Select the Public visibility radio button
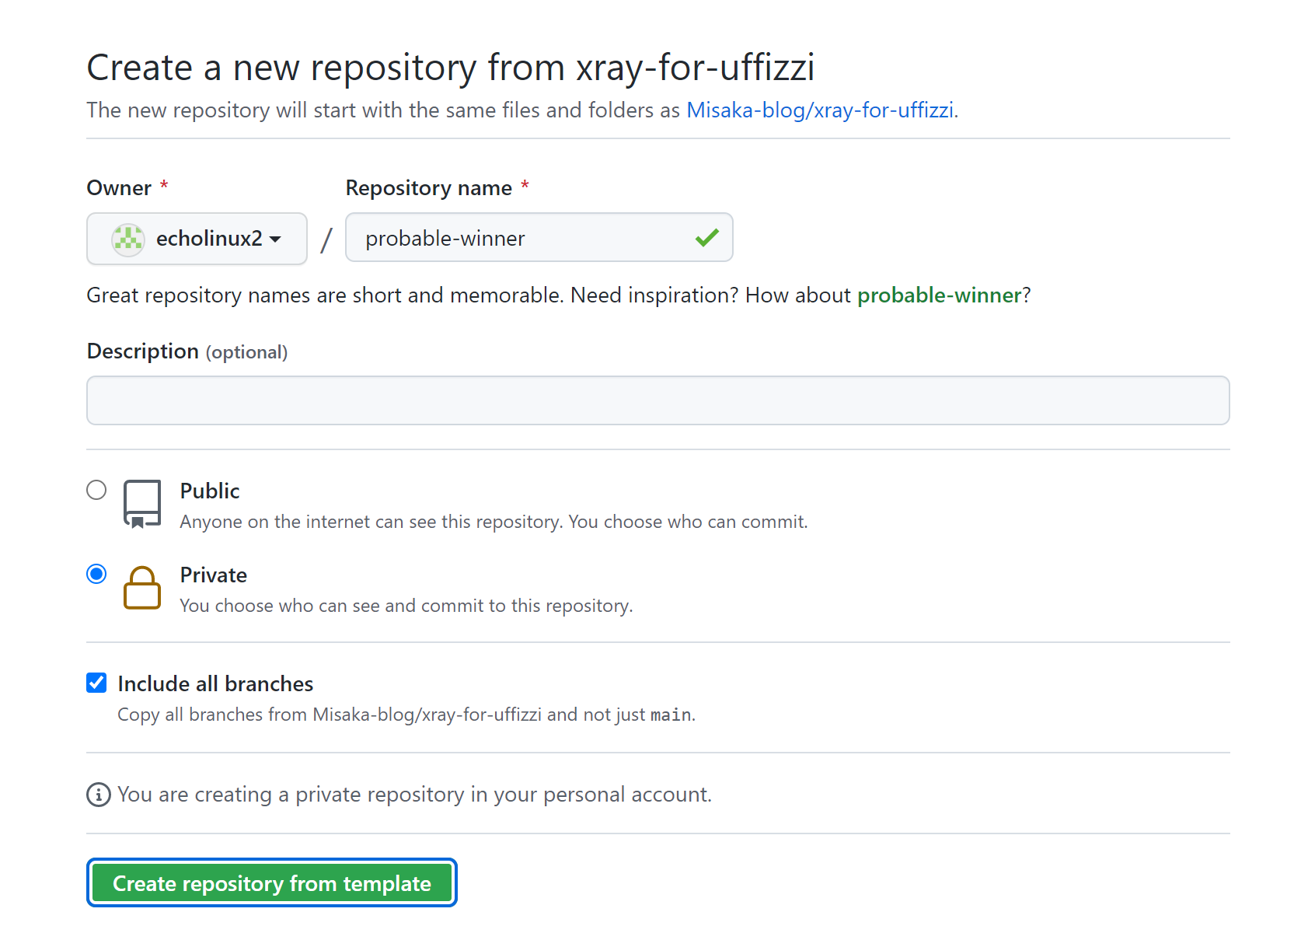Screen dimensions: 1301x940 (96, 490)
